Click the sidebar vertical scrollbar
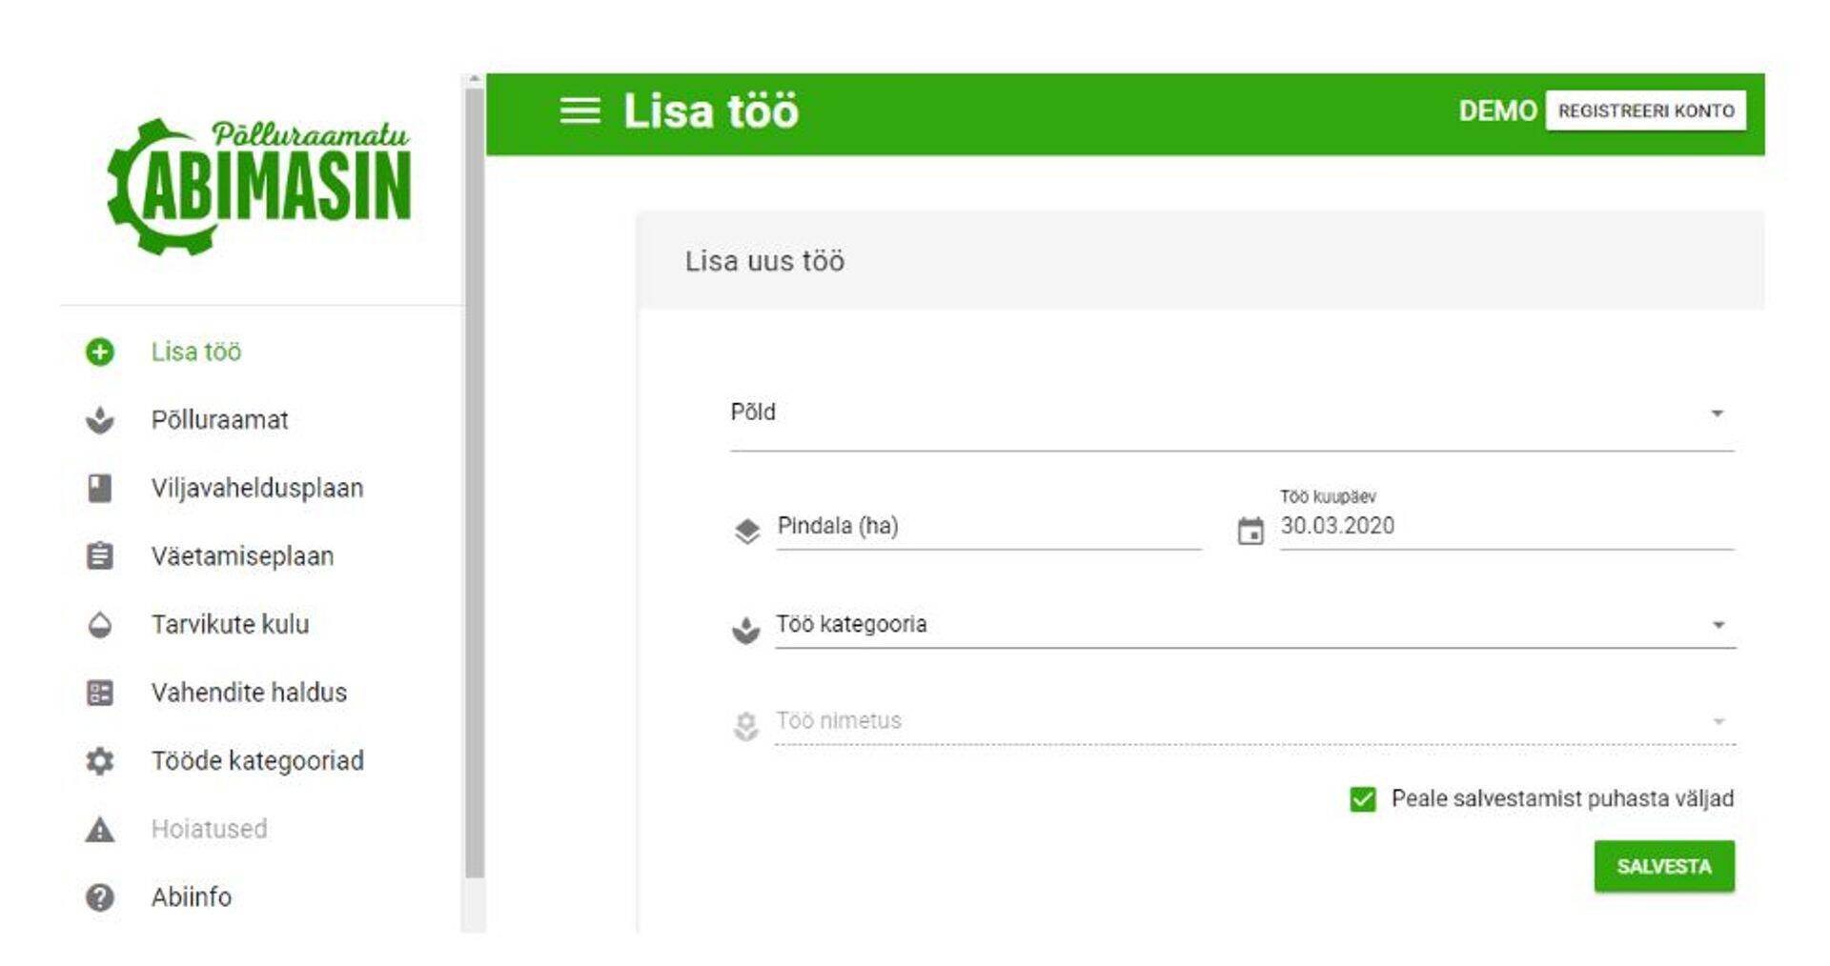Screen dimensions: 1830x966 click(x=474, y=476)
